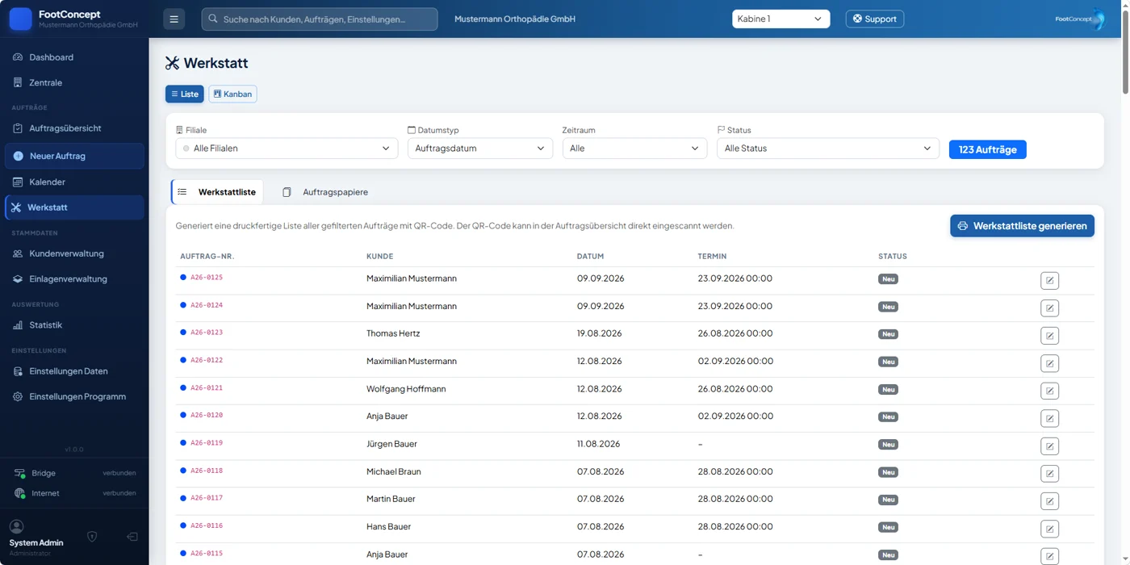1130x565 pixels.
Task: Toggle the hamburger sidebar menu button
Action: (x=174, y=19)
